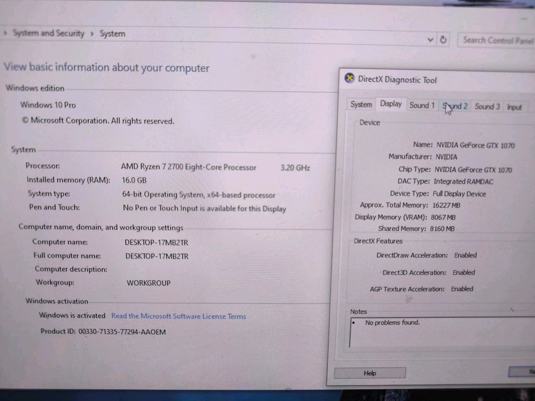
Task: Click the Full Display Device value
Action: (x=459, y=194)
